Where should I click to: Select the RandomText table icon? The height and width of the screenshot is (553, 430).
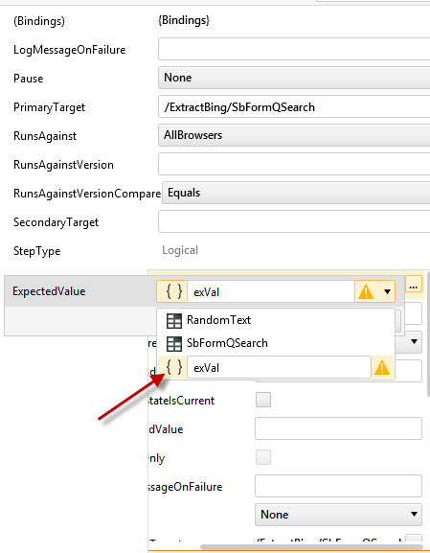[173, 320]
